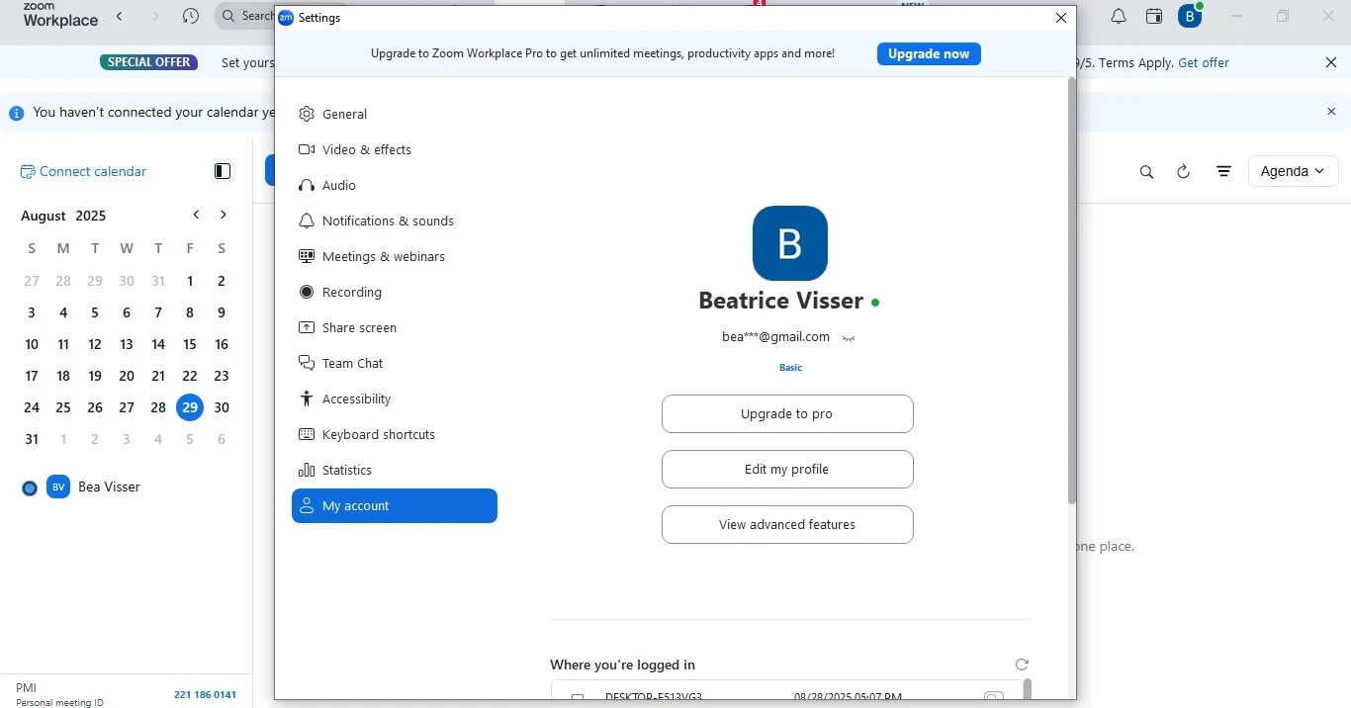Refresh the logged-in devices list
Screen dimensions: 1351x708
point(1022,664)
